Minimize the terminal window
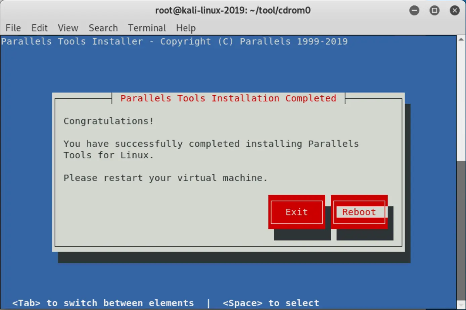Viewport: 466px width, 310px height. pos(414,10)
